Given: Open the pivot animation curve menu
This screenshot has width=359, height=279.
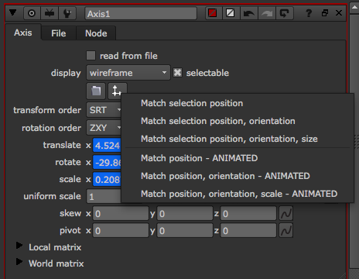Looking at the screenshot, I should click(285, 230).
